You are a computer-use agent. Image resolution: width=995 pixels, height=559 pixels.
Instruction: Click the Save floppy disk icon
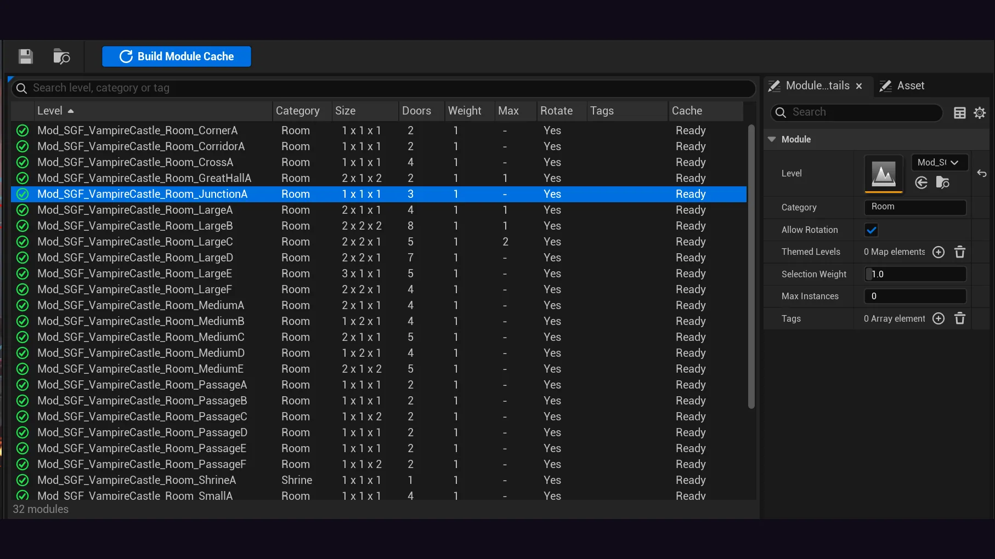point(26,56)
